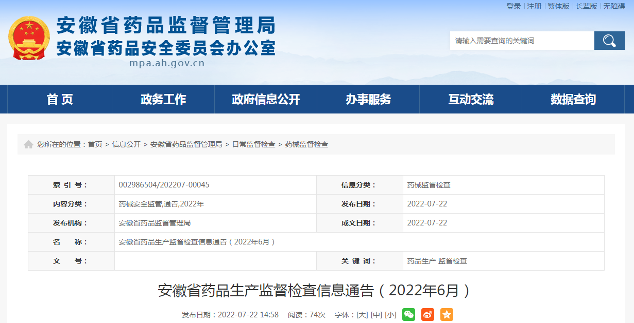Click 药械安全监管,通告,2022年 content category value
Image resolution: width=634 pixels, height=323 pixels.
[161, 204]
